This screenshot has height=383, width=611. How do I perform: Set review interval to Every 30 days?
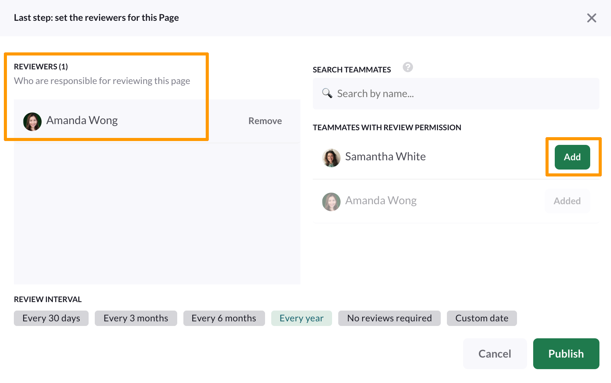point(51,318)
